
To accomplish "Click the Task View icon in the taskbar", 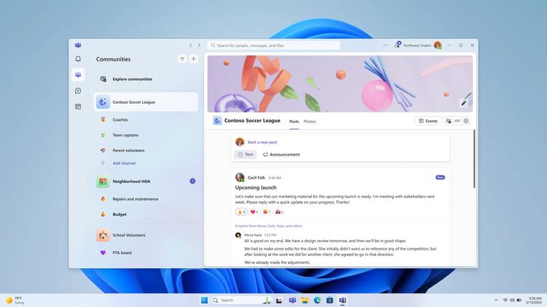I will pos(279,300).
